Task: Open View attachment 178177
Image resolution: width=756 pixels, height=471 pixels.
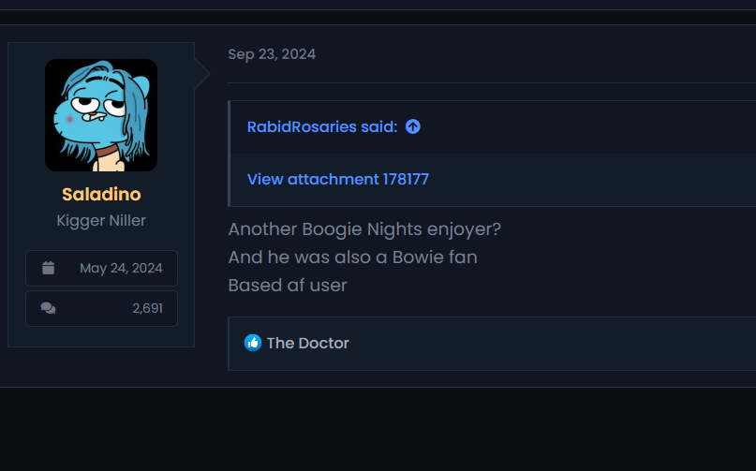Action: click(x=338, y=179)
